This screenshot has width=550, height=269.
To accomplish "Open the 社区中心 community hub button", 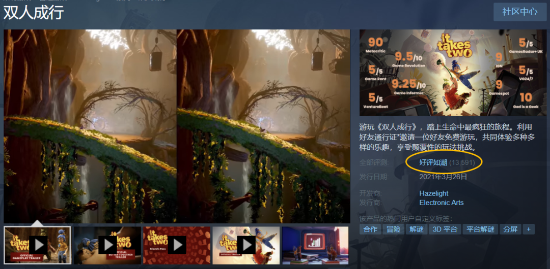I will click(x=520, y=12).
